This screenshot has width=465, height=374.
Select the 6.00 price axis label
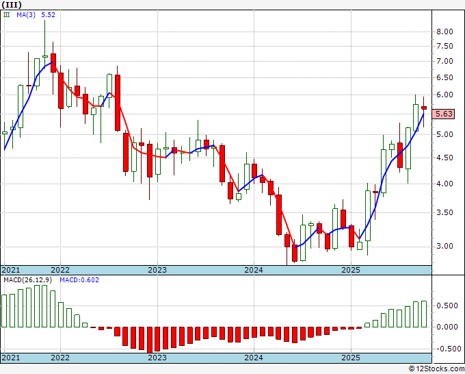(444, 95)
